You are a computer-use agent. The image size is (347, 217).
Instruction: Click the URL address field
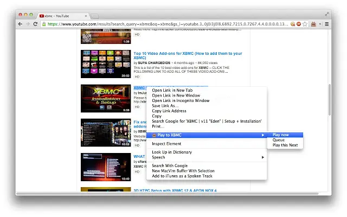tap(168, 24)
